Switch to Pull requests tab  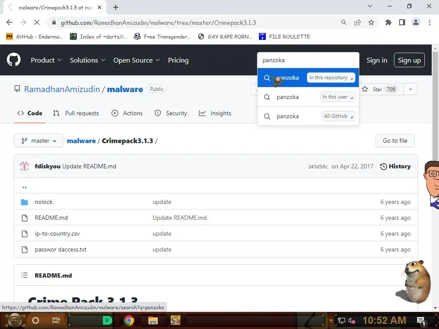click(x=76, y=113)
